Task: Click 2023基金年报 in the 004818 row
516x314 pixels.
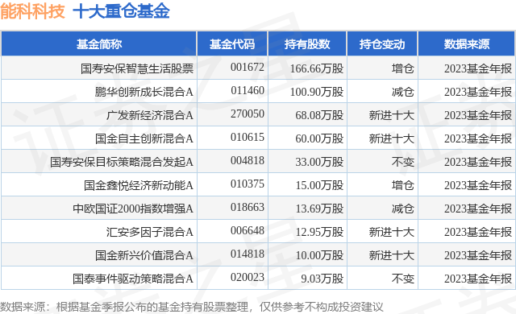Action: (478, 162)
